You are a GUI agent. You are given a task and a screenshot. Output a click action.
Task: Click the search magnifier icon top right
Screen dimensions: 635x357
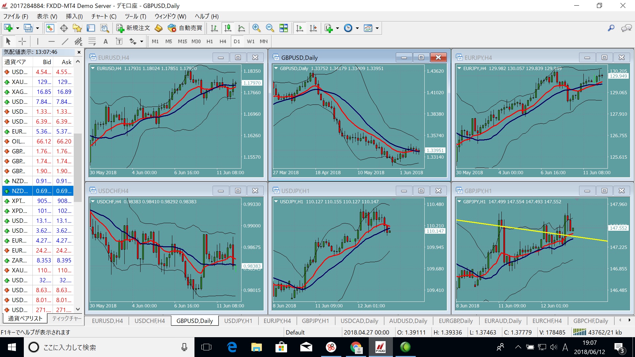tap(611, 28)
